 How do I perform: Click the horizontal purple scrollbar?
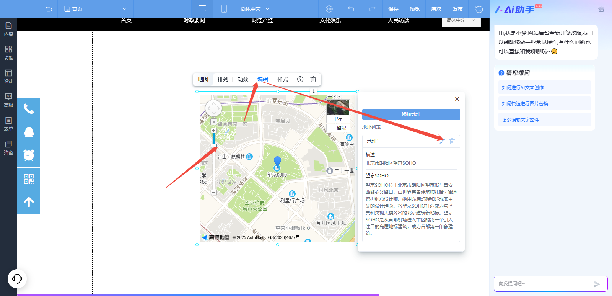tap(198, 294)
